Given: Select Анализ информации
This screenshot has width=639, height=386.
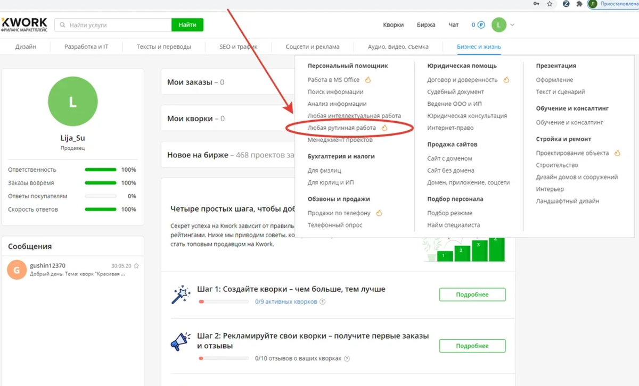Looking at the screenshot, I should point(337,104).
